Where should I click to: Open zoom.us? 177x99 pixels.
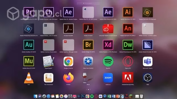click(x=108, y=78)
